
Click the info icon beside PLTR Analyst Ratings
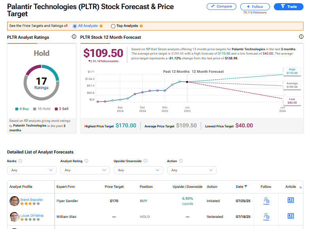pyautogui.click(x=74, y=37)
